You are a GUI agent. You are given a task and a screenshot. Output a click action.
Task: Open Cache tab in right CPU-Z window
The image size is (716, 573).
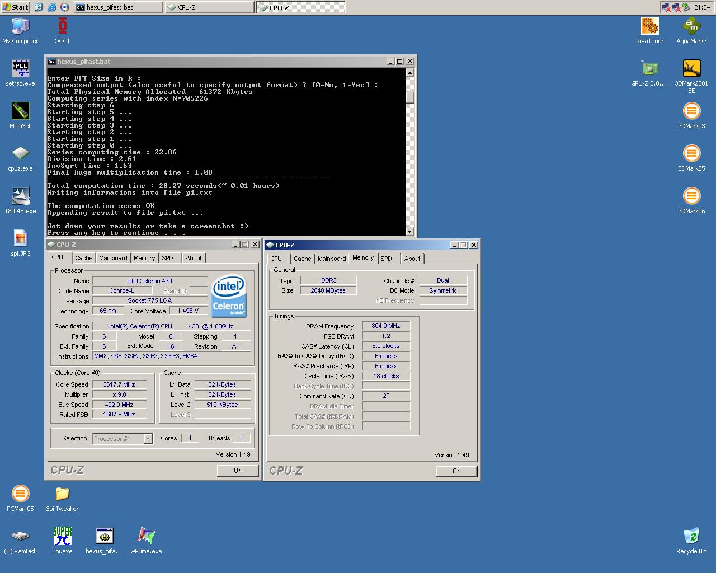(x=303, y=259)
